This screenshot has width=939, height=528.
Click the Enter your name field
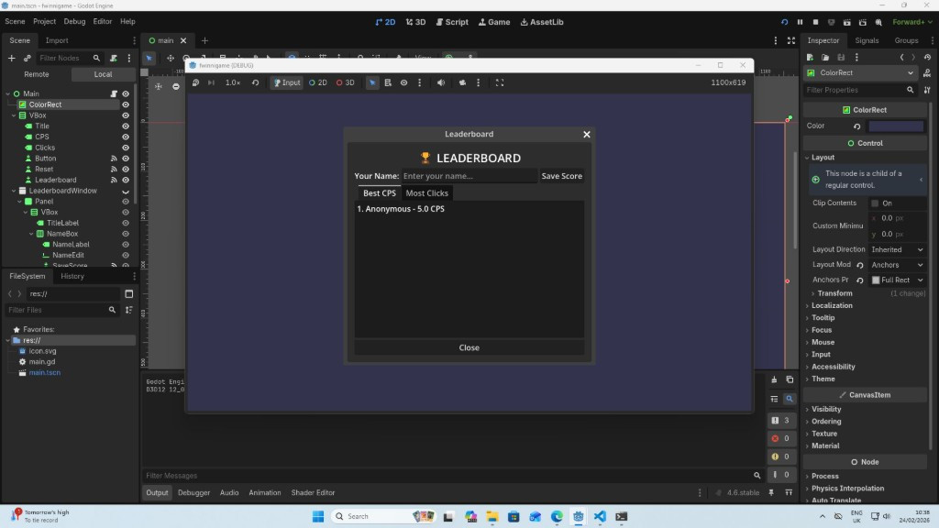click(x=469, y=176)
